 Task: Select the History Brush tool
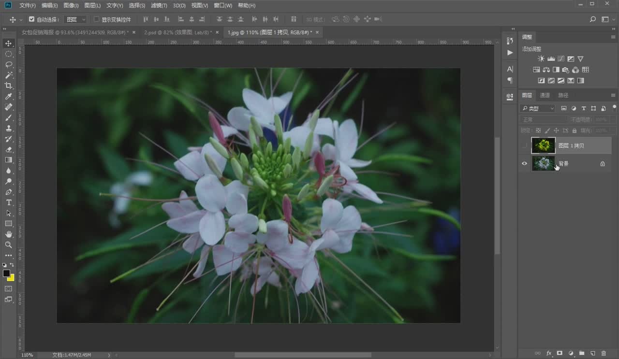coord(9,139)
